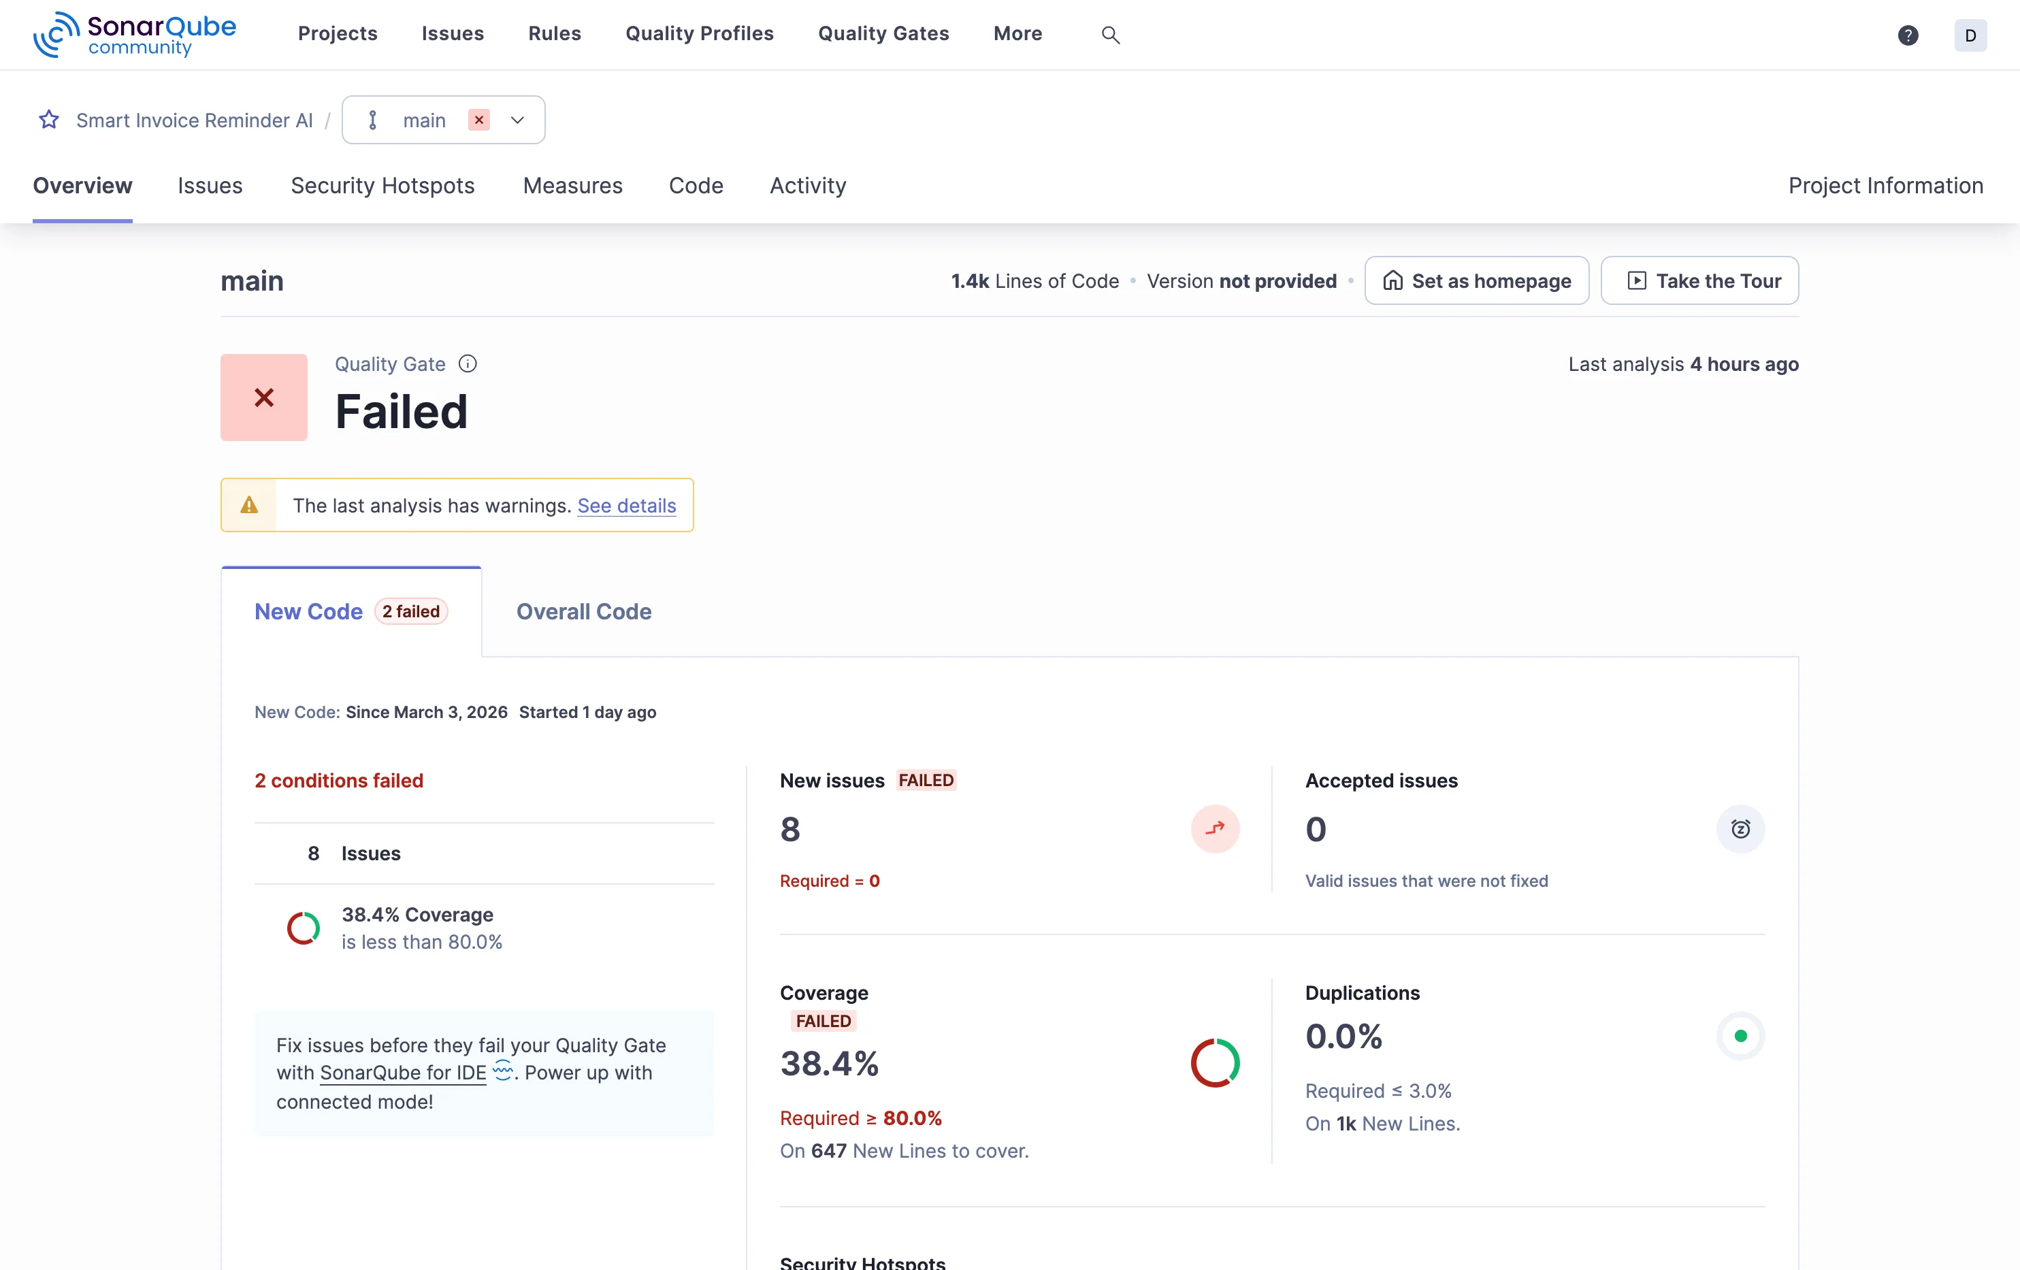Go to Quality Profiles in the top menu
This screenshot has width=2020, height=1270.
click(700, 33)
